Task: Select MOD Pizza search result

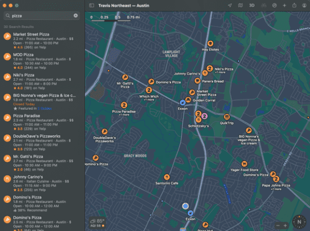Action: [42, 61]
